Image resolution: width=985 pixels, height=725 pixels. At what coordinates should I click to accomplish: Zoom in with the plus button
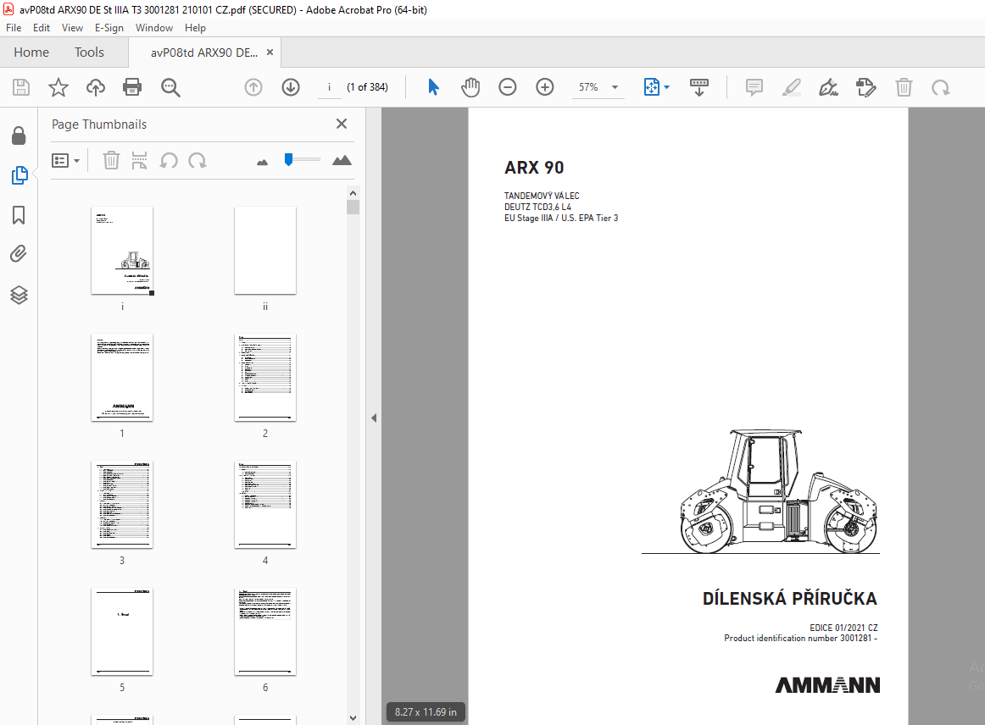pyautogui.click(x=545, y=87)
